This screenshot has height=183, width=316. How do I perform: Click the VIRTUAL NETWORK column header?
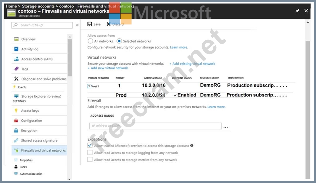pyautogui.click(x=98, y=78)
